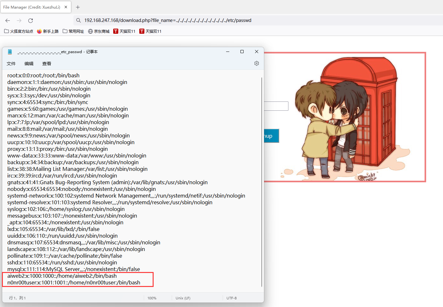Select the File Manager (Credit: XuezhuLi) tab
This screenshot has height=307, width=443.
[x=35, y=7]
